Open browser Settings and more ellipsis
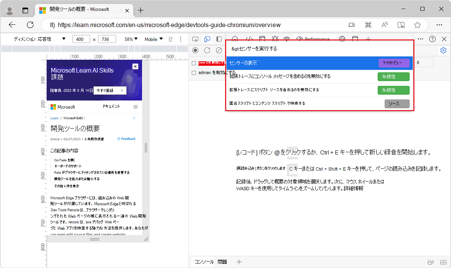Viewport: 451px width, 268px height. 439,25
